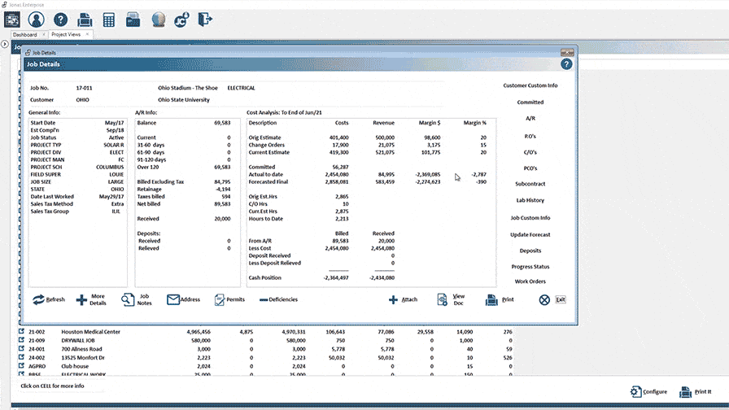The height and width of the screenshot is (410, 729).
Task: Click Over 120 balance 69,583
Action: point(222,167)
